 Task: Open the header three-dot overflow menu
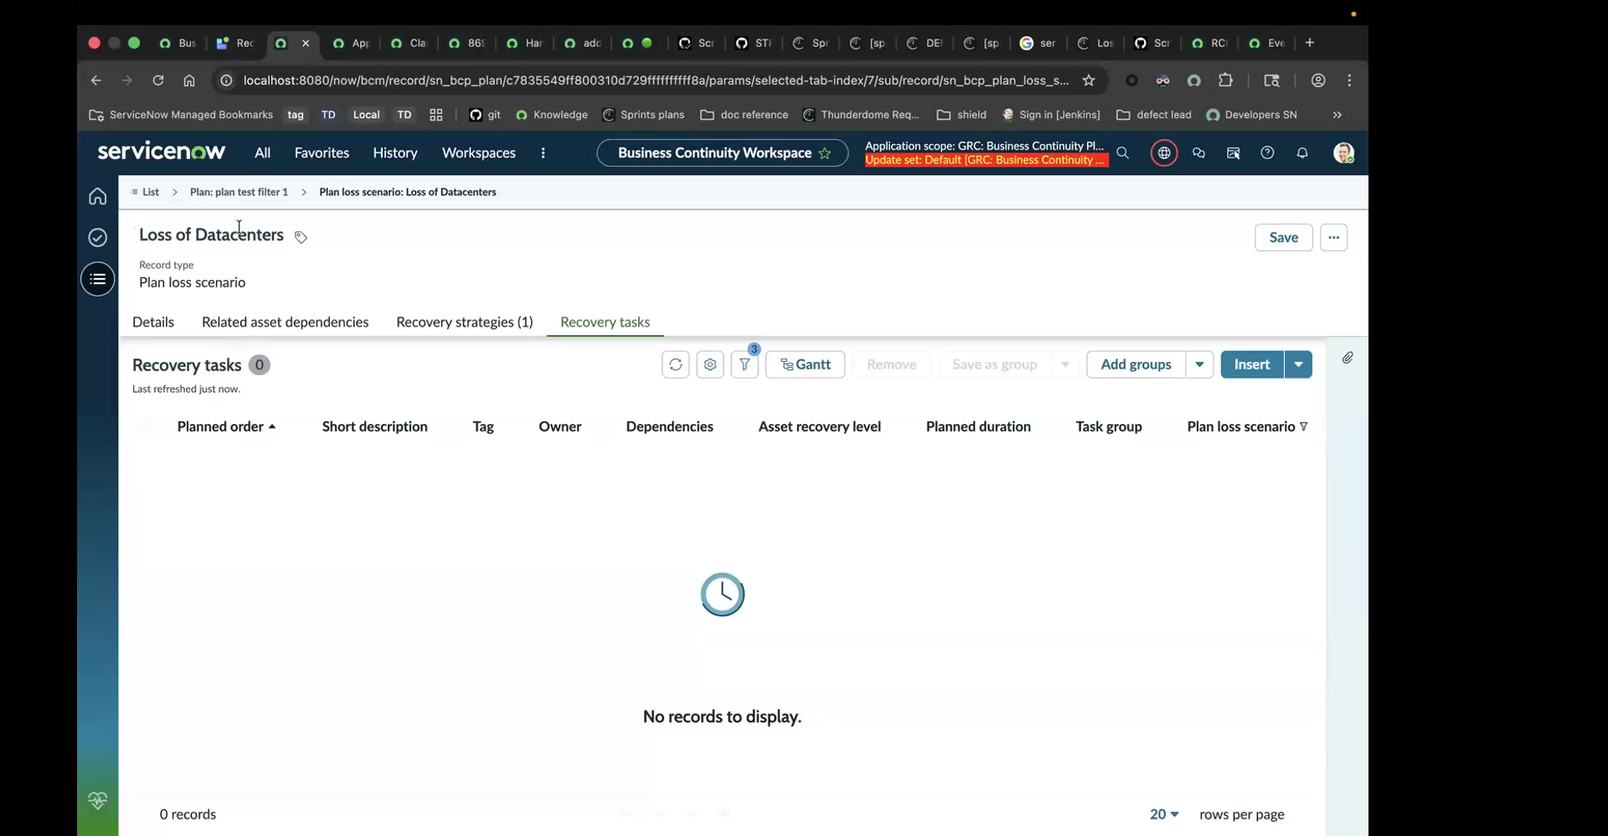click(543, 153)
